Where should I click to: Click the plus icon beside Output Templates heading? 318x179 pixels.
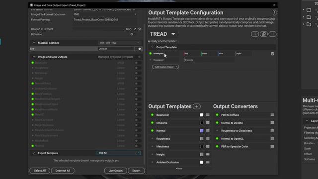click(x=197, y=106)
